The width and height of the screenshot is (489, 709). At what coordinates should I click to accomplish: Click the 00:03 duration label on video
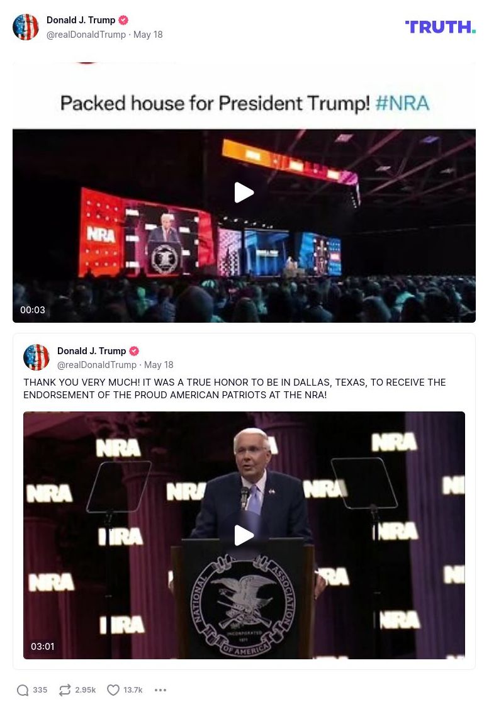point(33,310)
